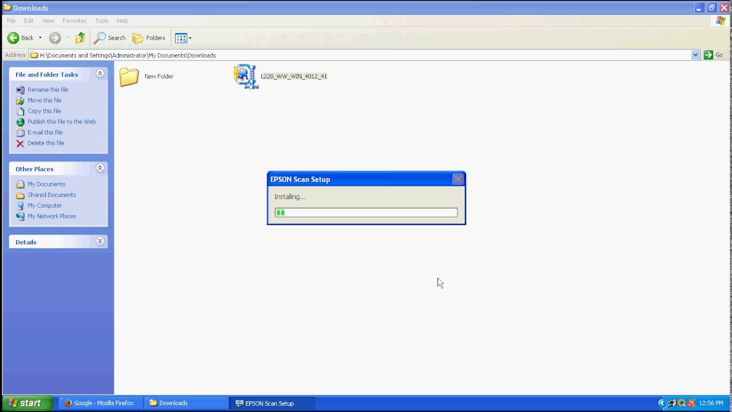732x412 pixels.
Task: Select the L220_WW_WIN_4012_41 installer icon
Action: (x=246, y=77)
